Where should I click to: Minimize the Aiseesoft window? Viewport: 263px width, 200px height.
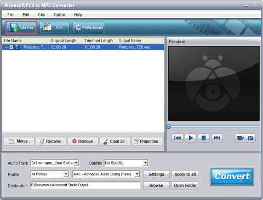247,5
